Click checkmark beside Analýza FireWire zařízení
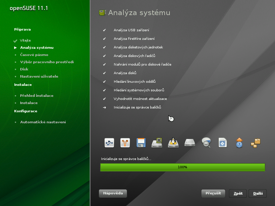This screenshot has height=206, width=275. tap(104, 39)
